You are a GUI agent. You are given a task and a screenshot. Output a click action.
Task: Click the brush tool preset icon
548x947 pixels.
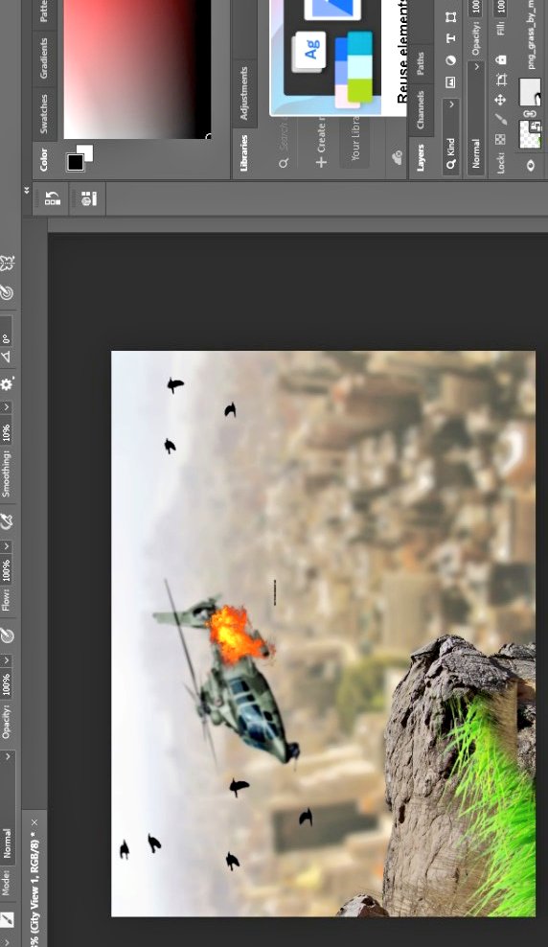(x=7, y=920)
